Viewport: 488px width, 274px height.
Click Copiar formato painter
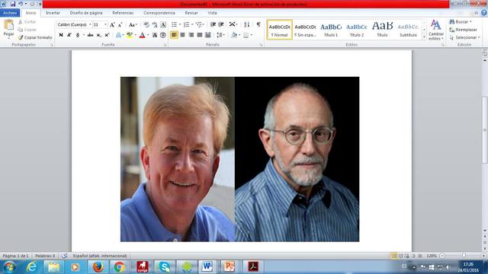[x=35, y=37]
